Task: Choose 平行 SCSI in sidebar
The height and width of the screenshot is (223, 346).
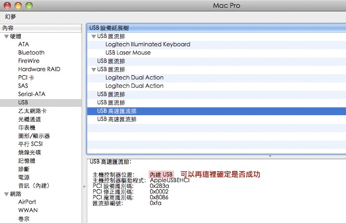Action: 31,144
